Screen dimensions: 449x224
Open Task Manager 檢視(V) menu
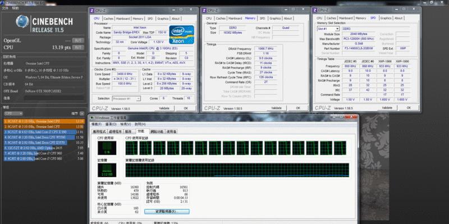[x=125, y=124]
